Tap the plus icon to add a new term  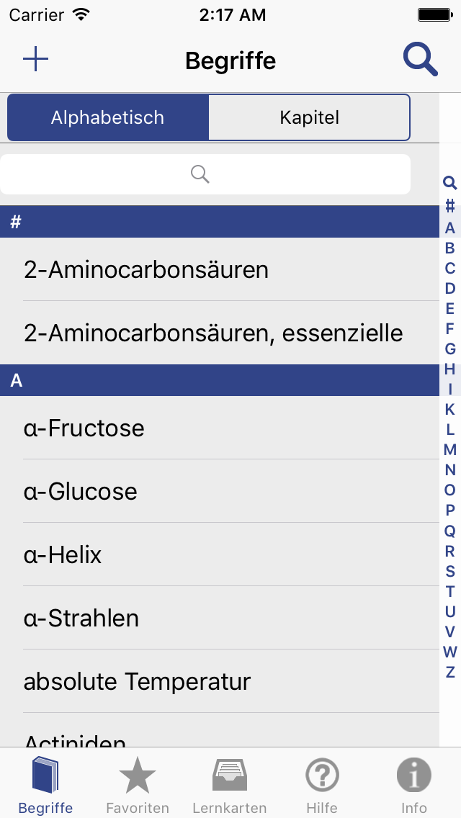point(35,58)
